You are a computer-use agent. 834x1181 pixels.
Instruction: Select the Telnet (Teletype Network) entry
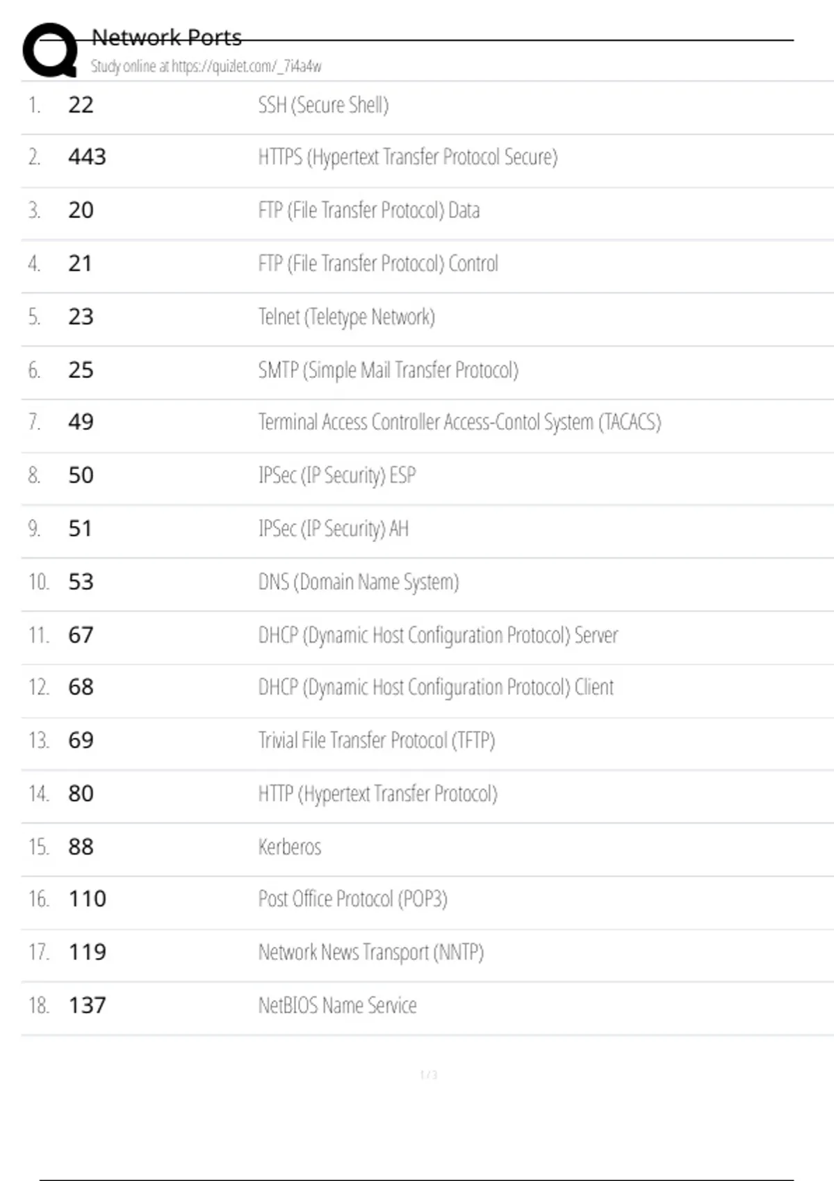click(x=346, y=317)
